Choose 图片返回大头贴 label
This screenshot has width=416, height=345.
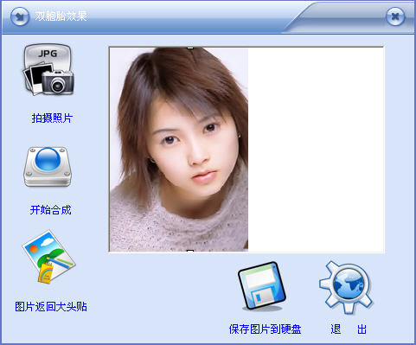pyautogui.click(x=51, y=306)
